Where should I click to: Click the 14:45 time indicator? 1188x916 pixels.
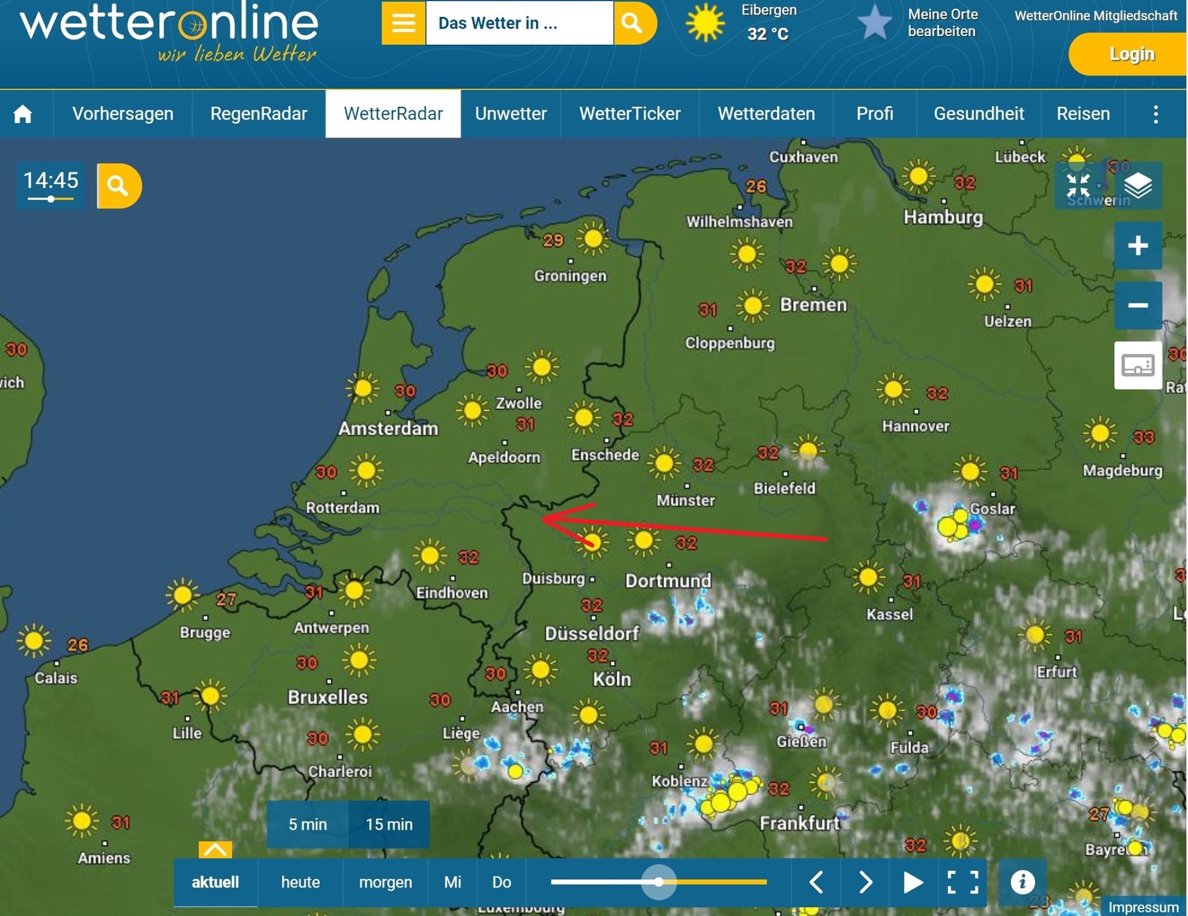point(50,185)
